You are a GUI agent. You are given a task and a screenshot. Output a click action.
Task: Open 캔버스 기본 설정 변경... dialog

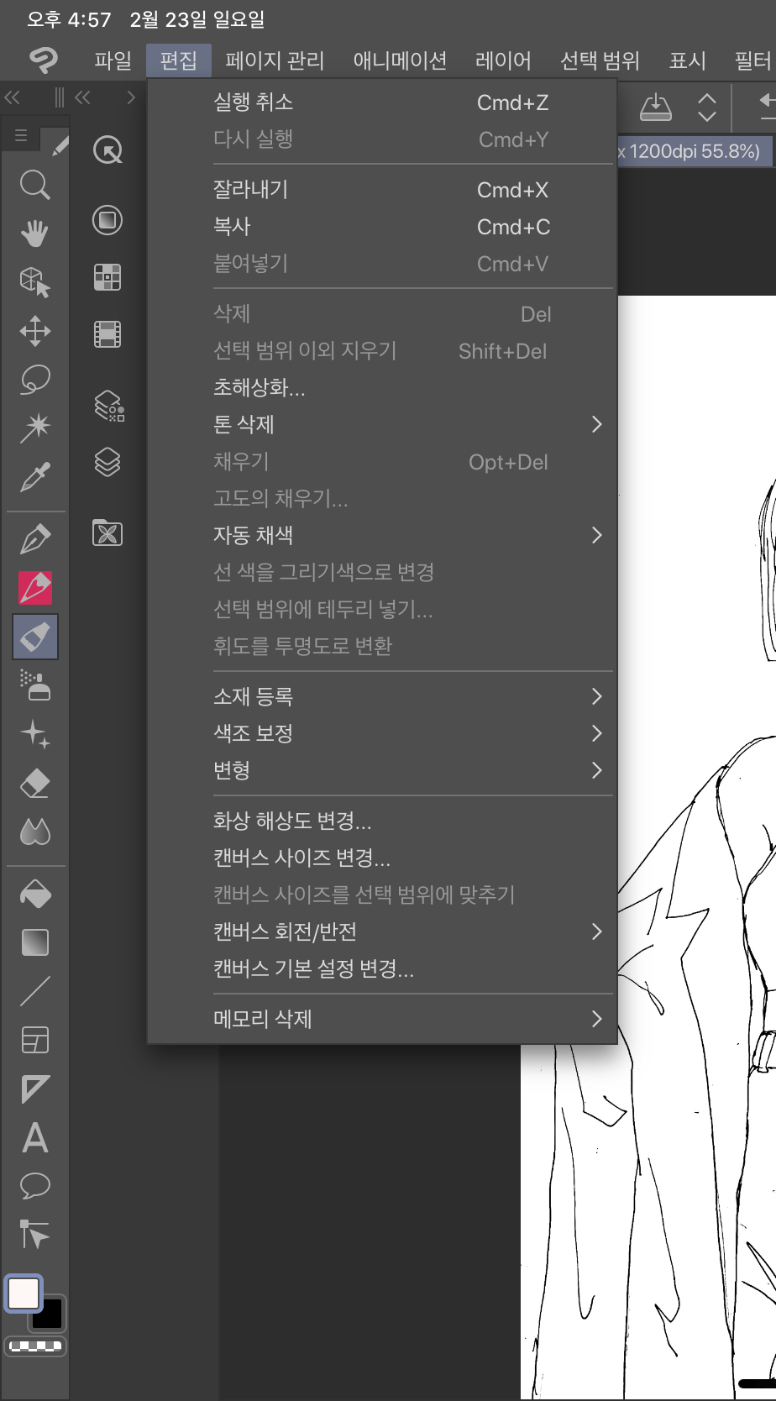(x=382, y=968)
